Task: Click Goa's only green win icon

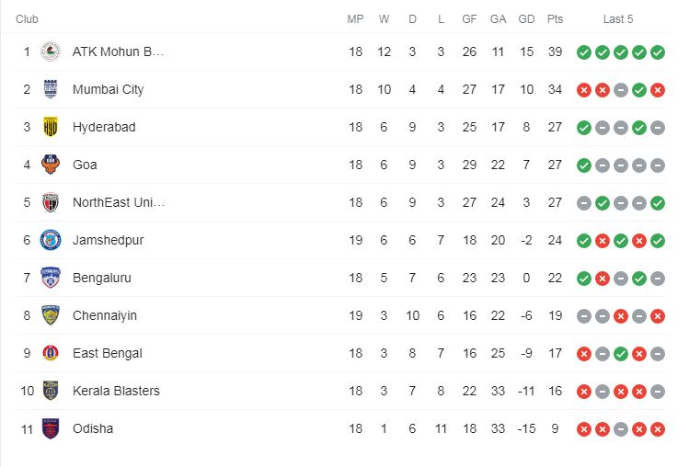Action: [584, 165]
